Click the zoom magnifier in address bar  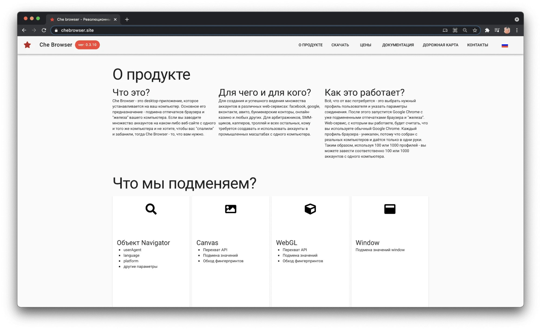click(465, 30)
